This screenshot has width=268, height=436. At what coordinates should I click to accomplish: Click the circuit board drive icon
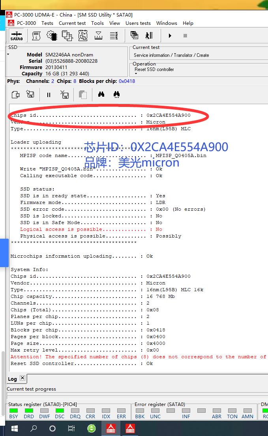tap(83, 36)
